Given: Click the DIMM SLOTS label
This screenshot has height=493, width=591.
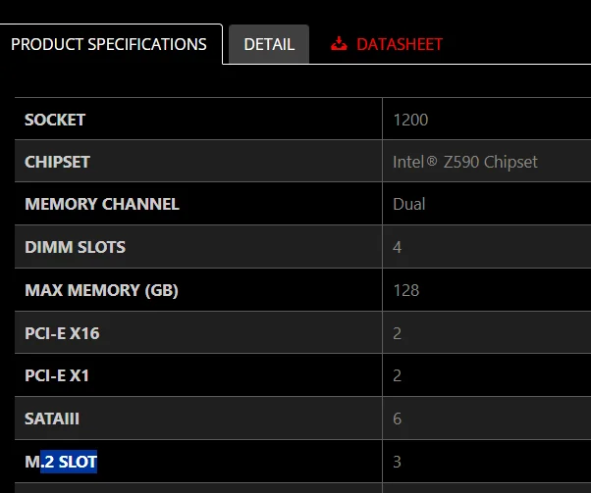Looking at the screenshot, I should [x=75, y=247].
